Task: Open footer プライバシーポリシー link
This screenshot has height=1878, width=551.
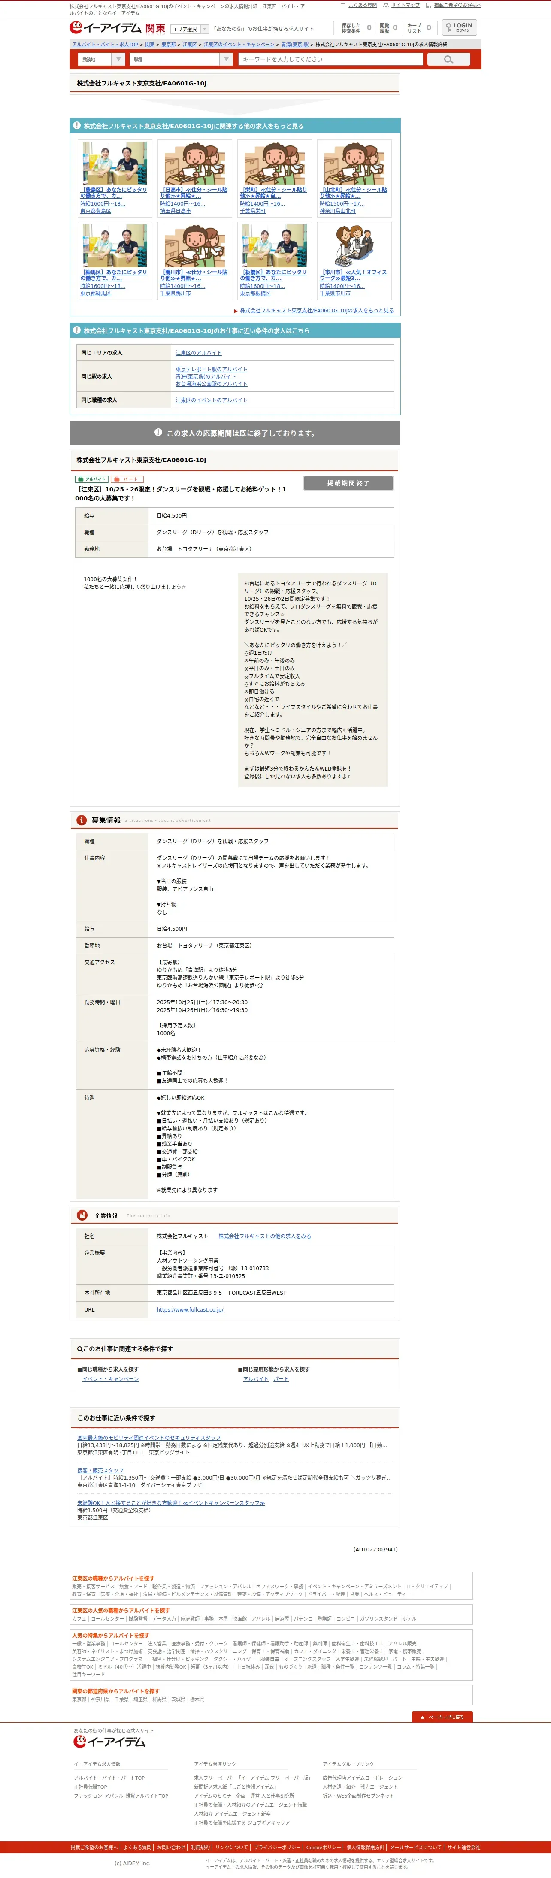Action: 277,1848
